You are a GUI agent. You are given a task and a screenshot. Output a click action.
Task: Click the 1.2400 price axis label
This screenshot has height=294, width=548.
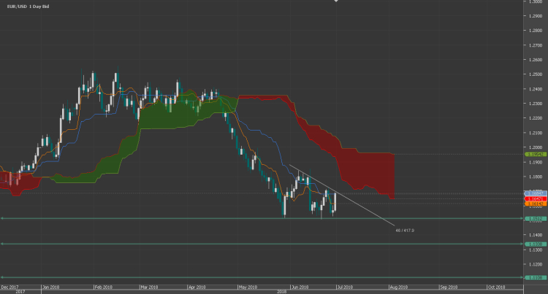536,89
